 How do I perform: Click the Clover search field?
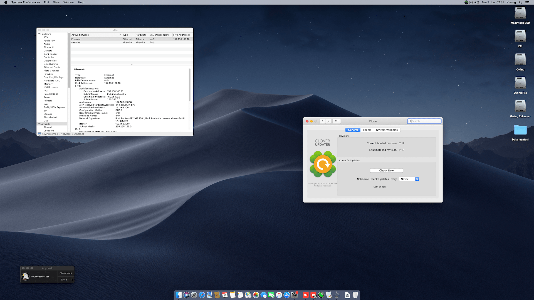point(424,121)
